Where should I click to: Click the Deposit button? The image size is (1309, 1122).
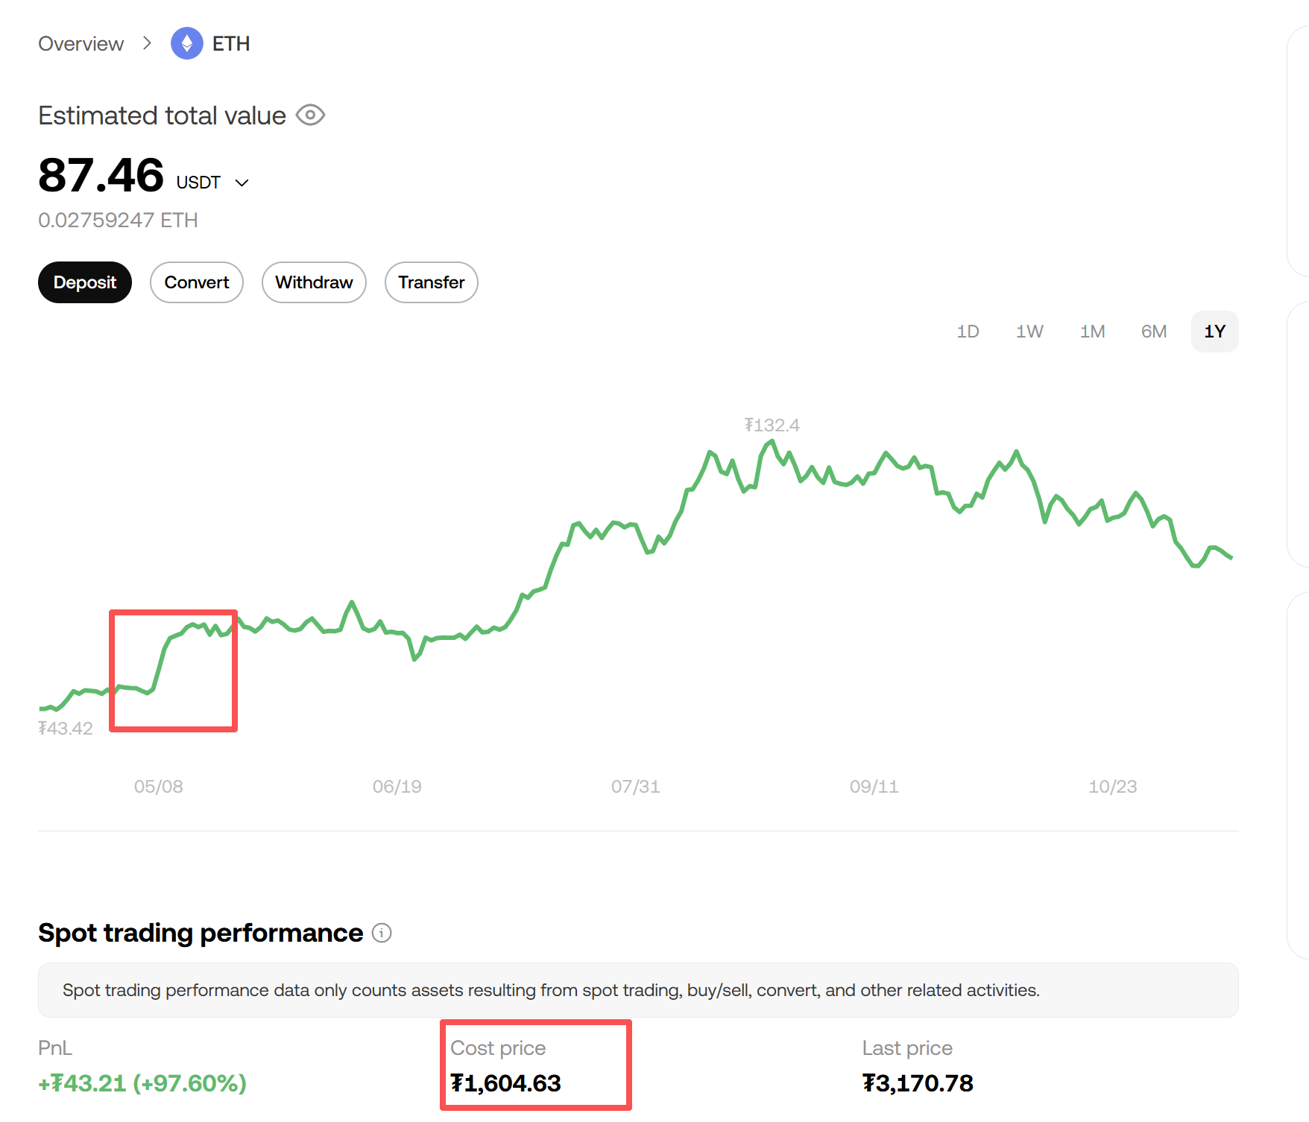point(85,282)
